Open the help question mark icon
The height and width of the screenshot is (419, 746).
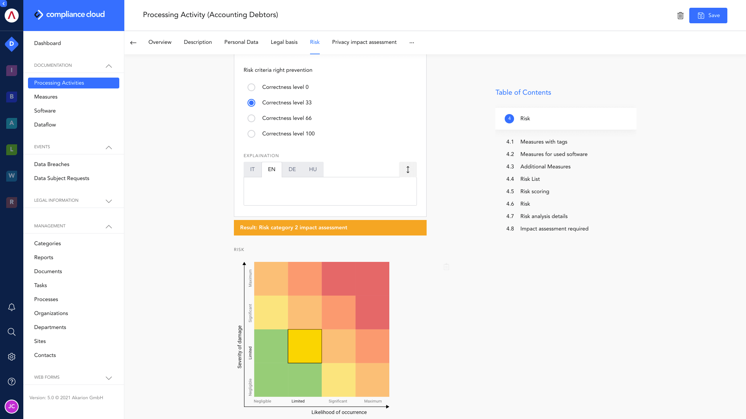pos(12,381)
